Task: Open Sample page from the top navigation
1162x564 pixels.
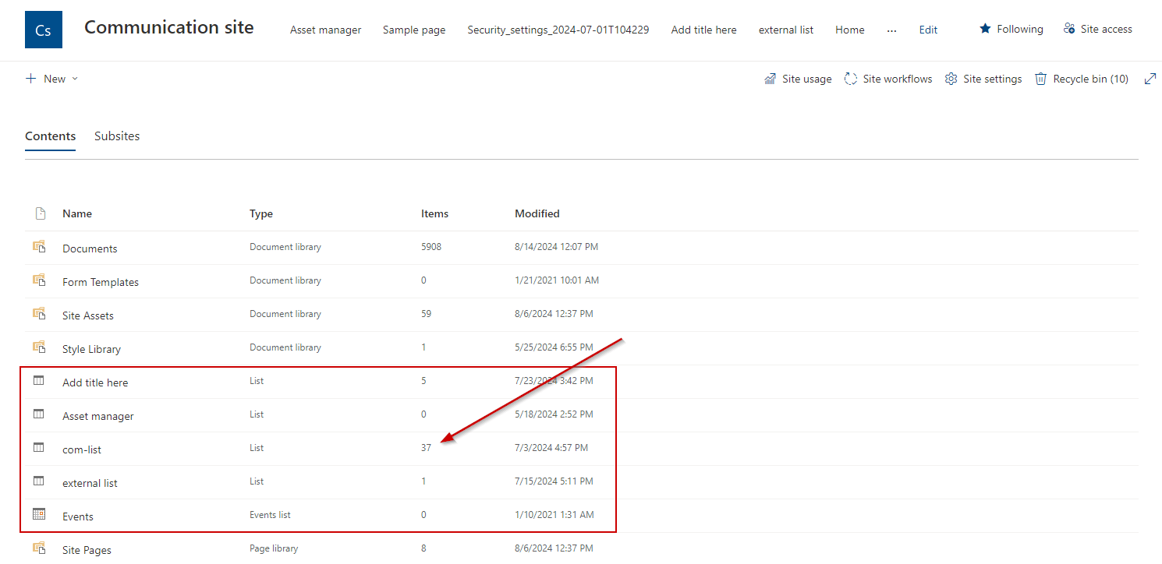Action: pos(413,30)
